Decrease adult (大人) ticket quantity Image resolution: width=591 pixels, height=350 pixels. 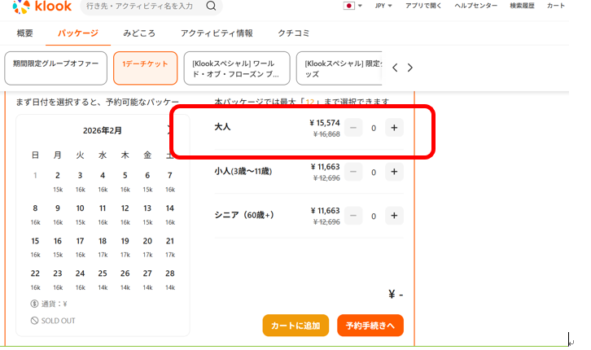(x=353, y=128)
